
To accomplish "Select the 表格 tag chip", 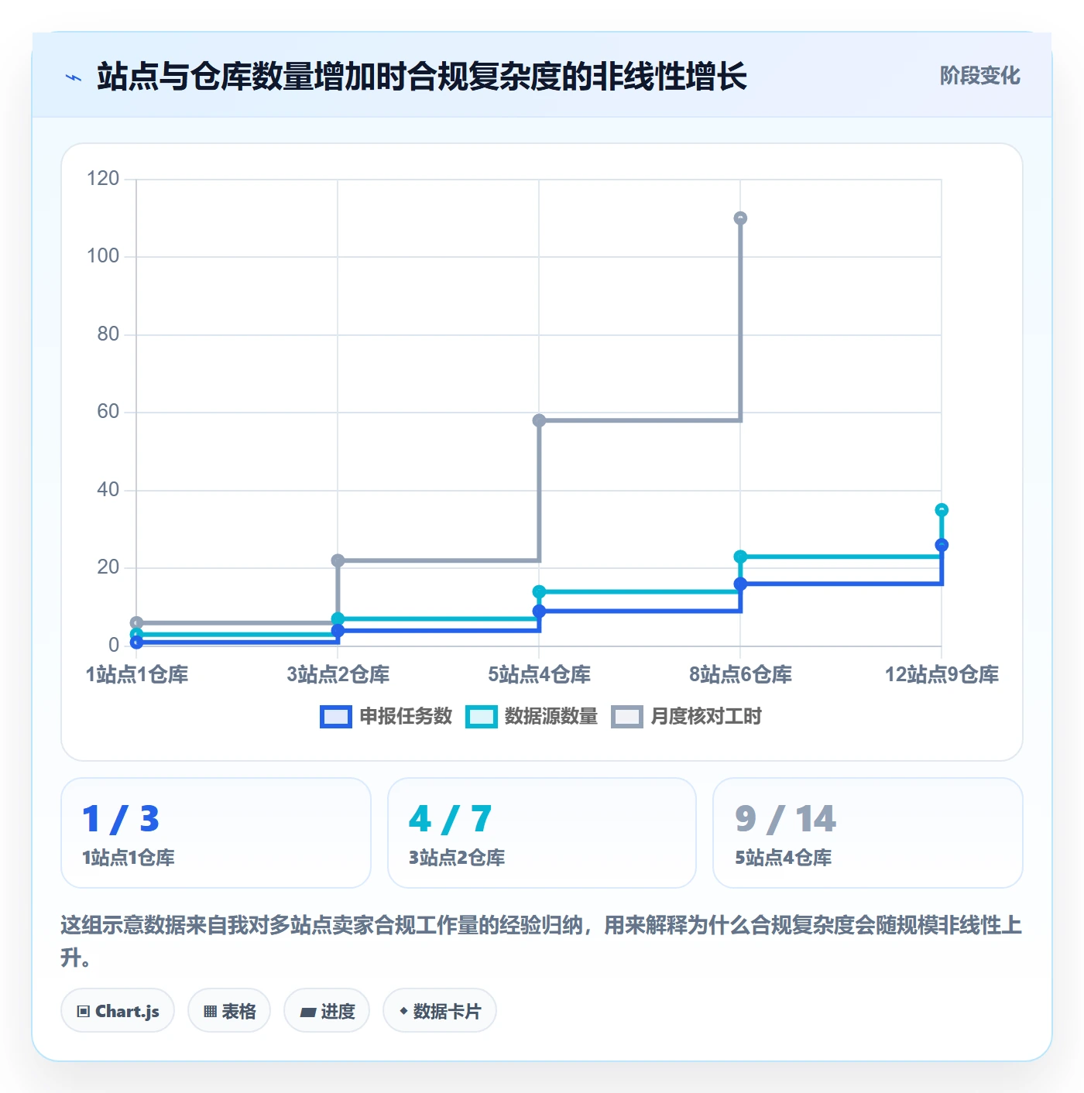I will click(x=229, y=1011).
